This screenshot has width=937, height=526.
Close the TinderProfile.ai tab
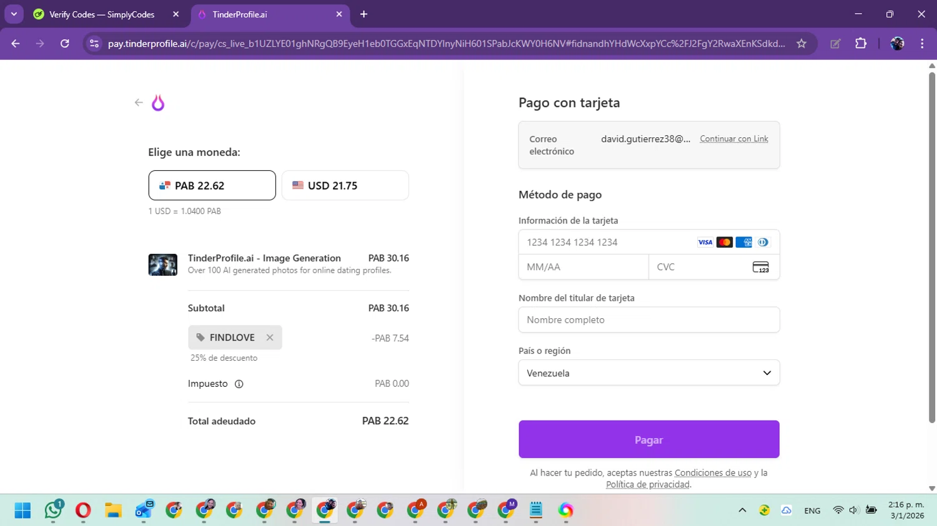(x=339, y=14)
